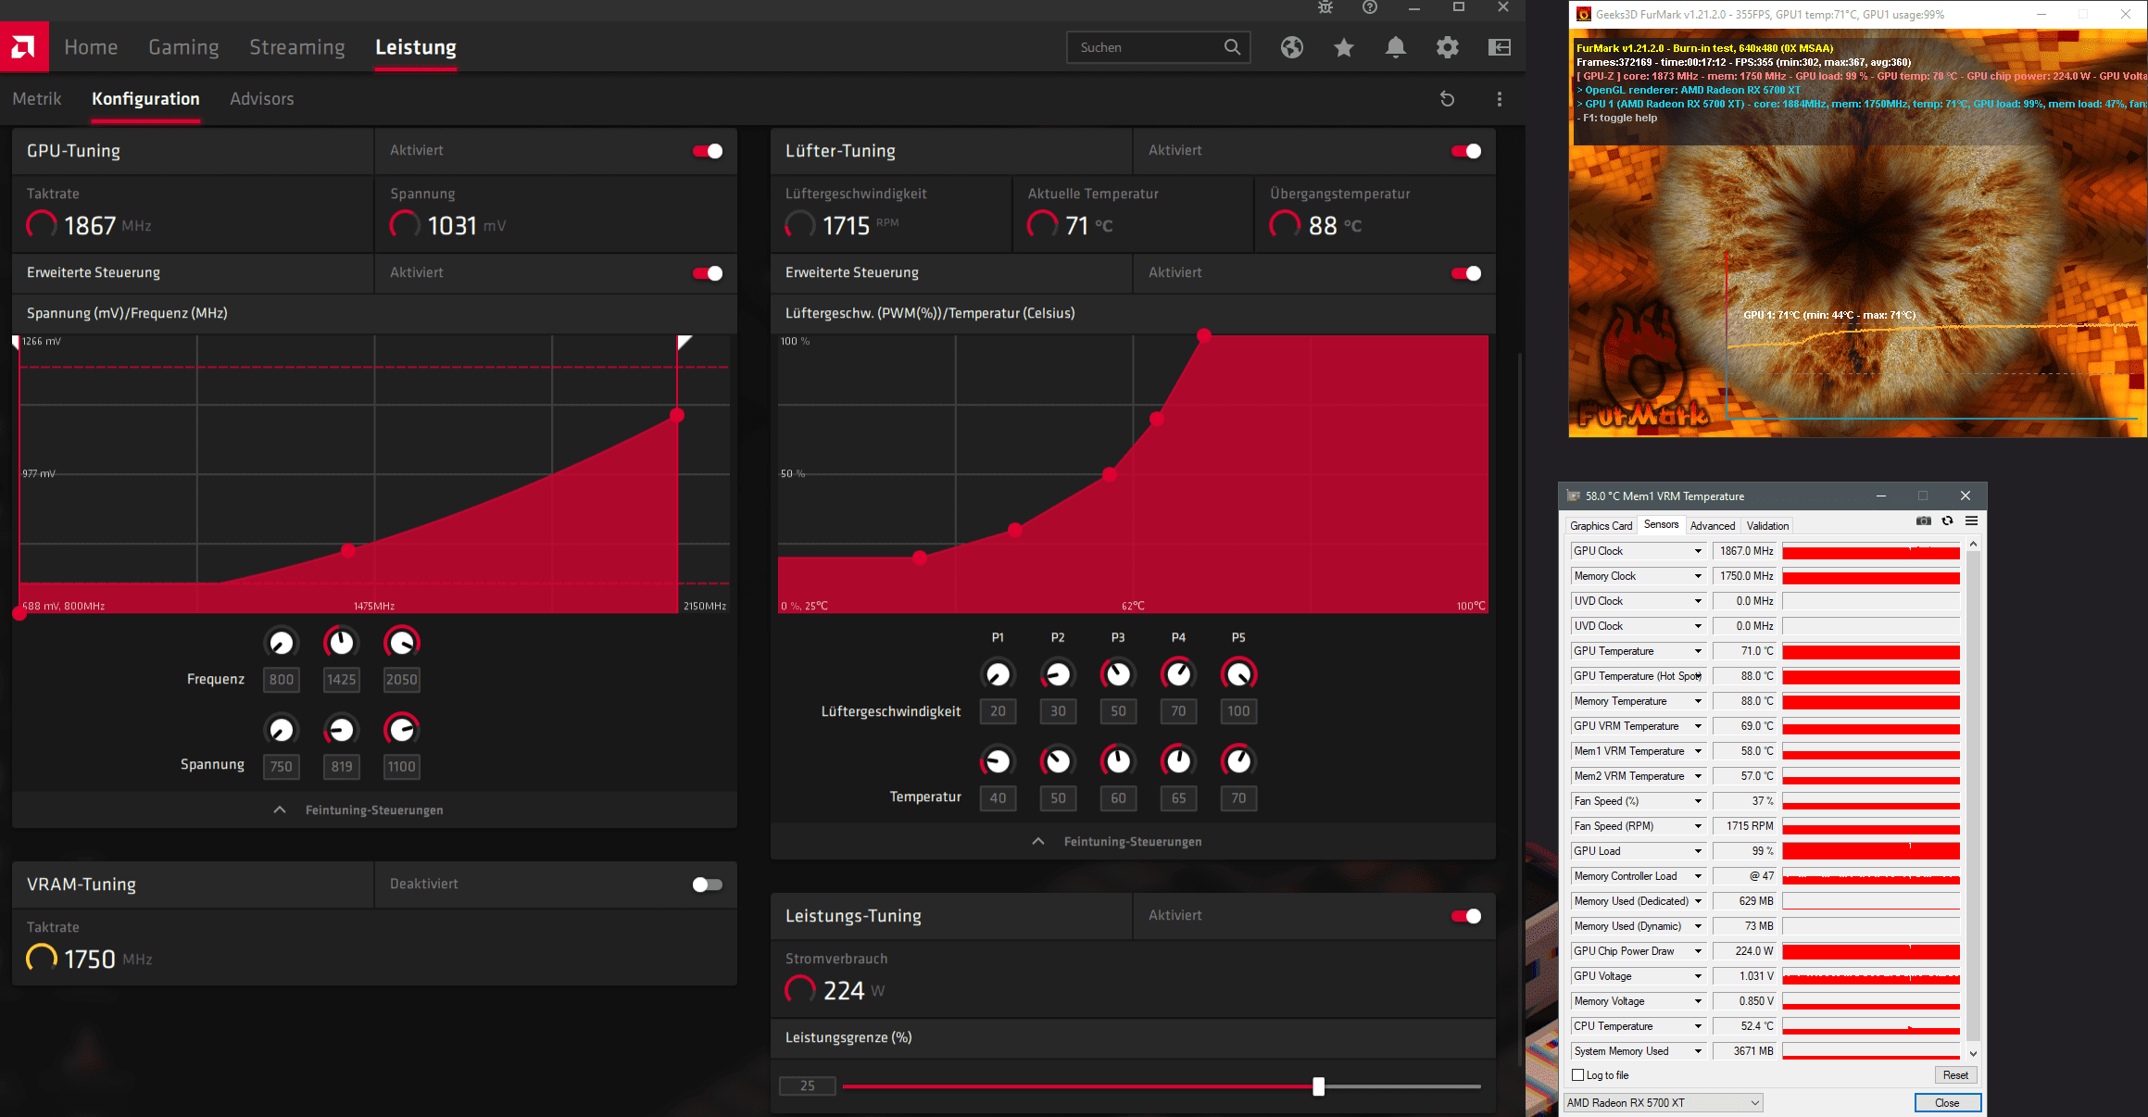
Task: Click the search magnifier icon
Action: (1232, 47)
